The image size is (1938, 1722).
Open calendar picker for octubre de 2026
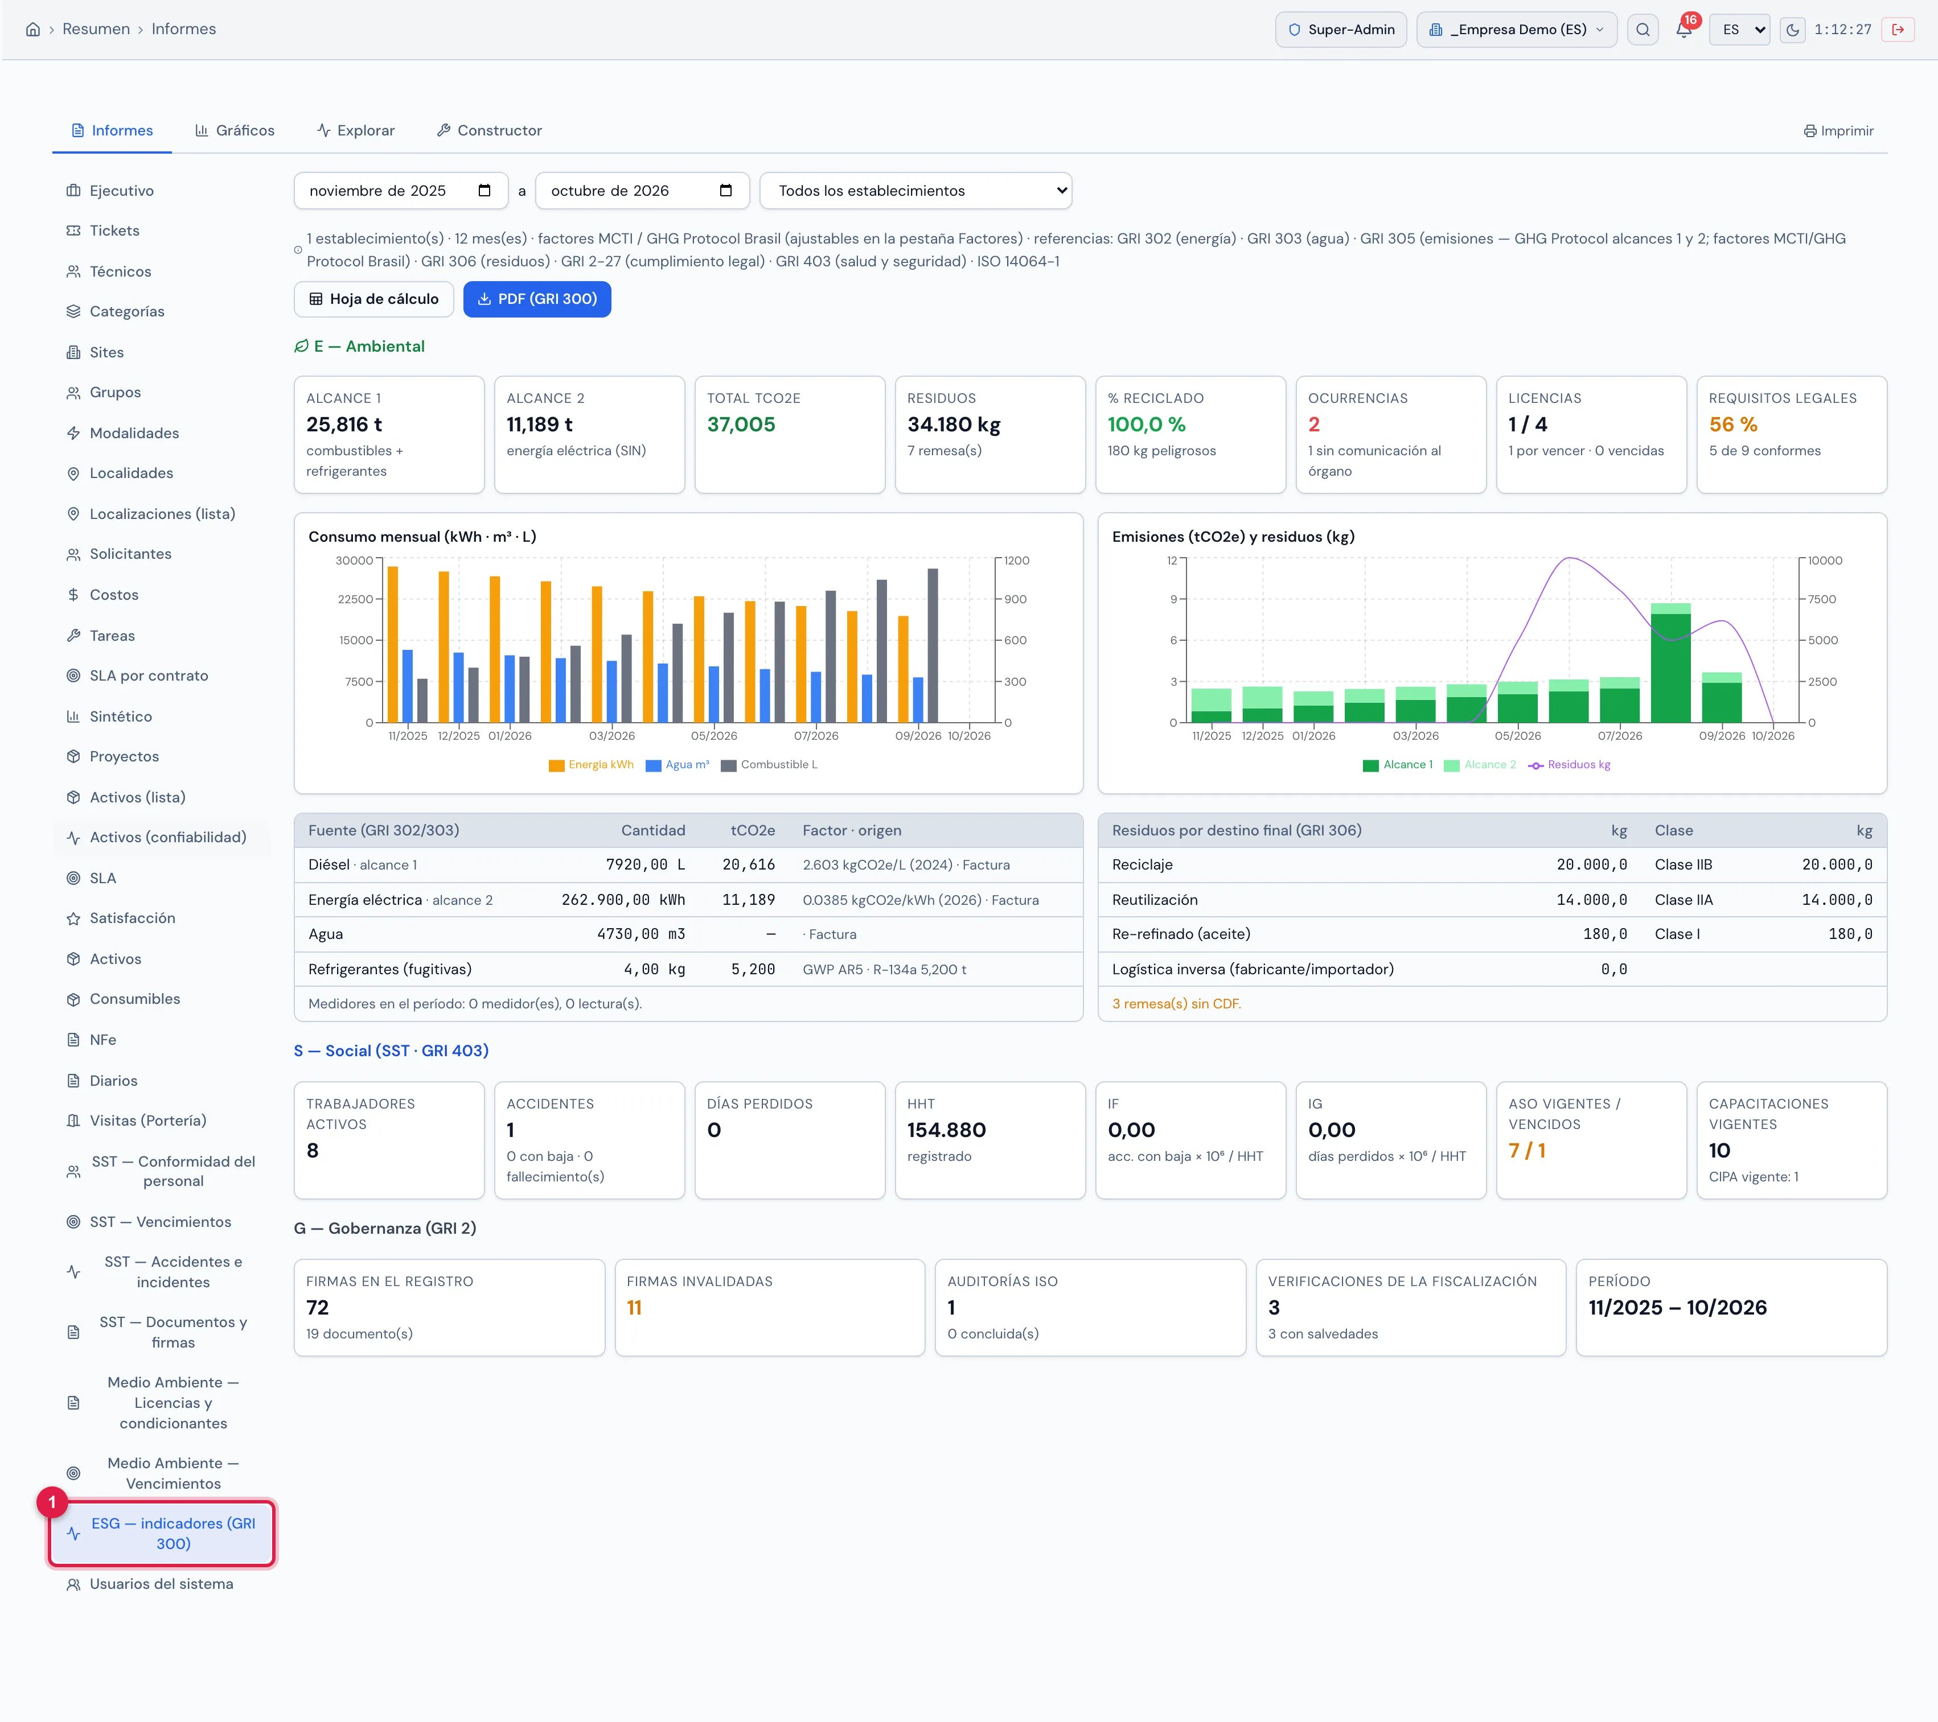726,191
